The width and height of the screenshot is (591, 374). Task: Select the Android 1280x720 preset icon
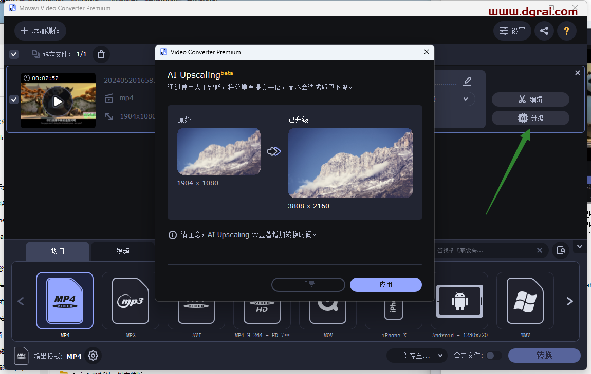[x=459, y=301]
